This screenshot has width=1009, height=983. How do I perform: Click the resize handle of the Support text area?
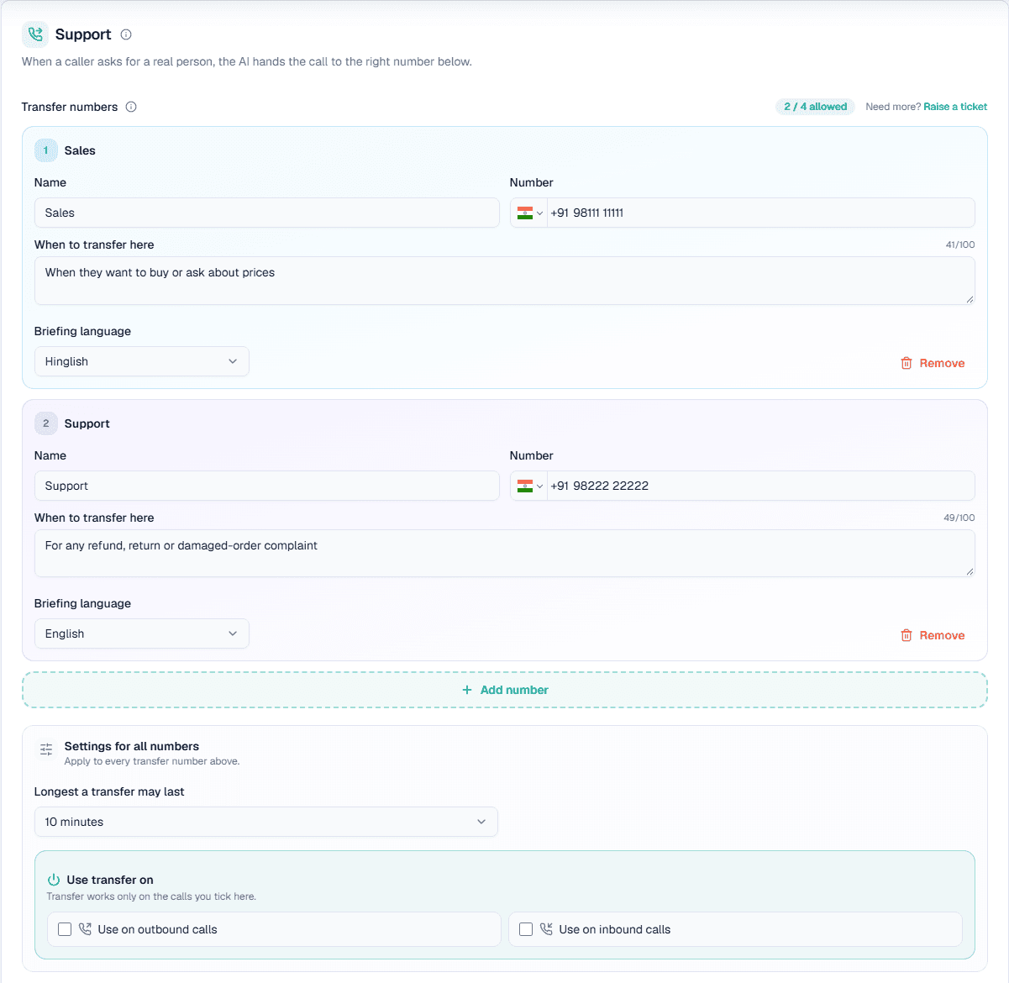point(970,571)
